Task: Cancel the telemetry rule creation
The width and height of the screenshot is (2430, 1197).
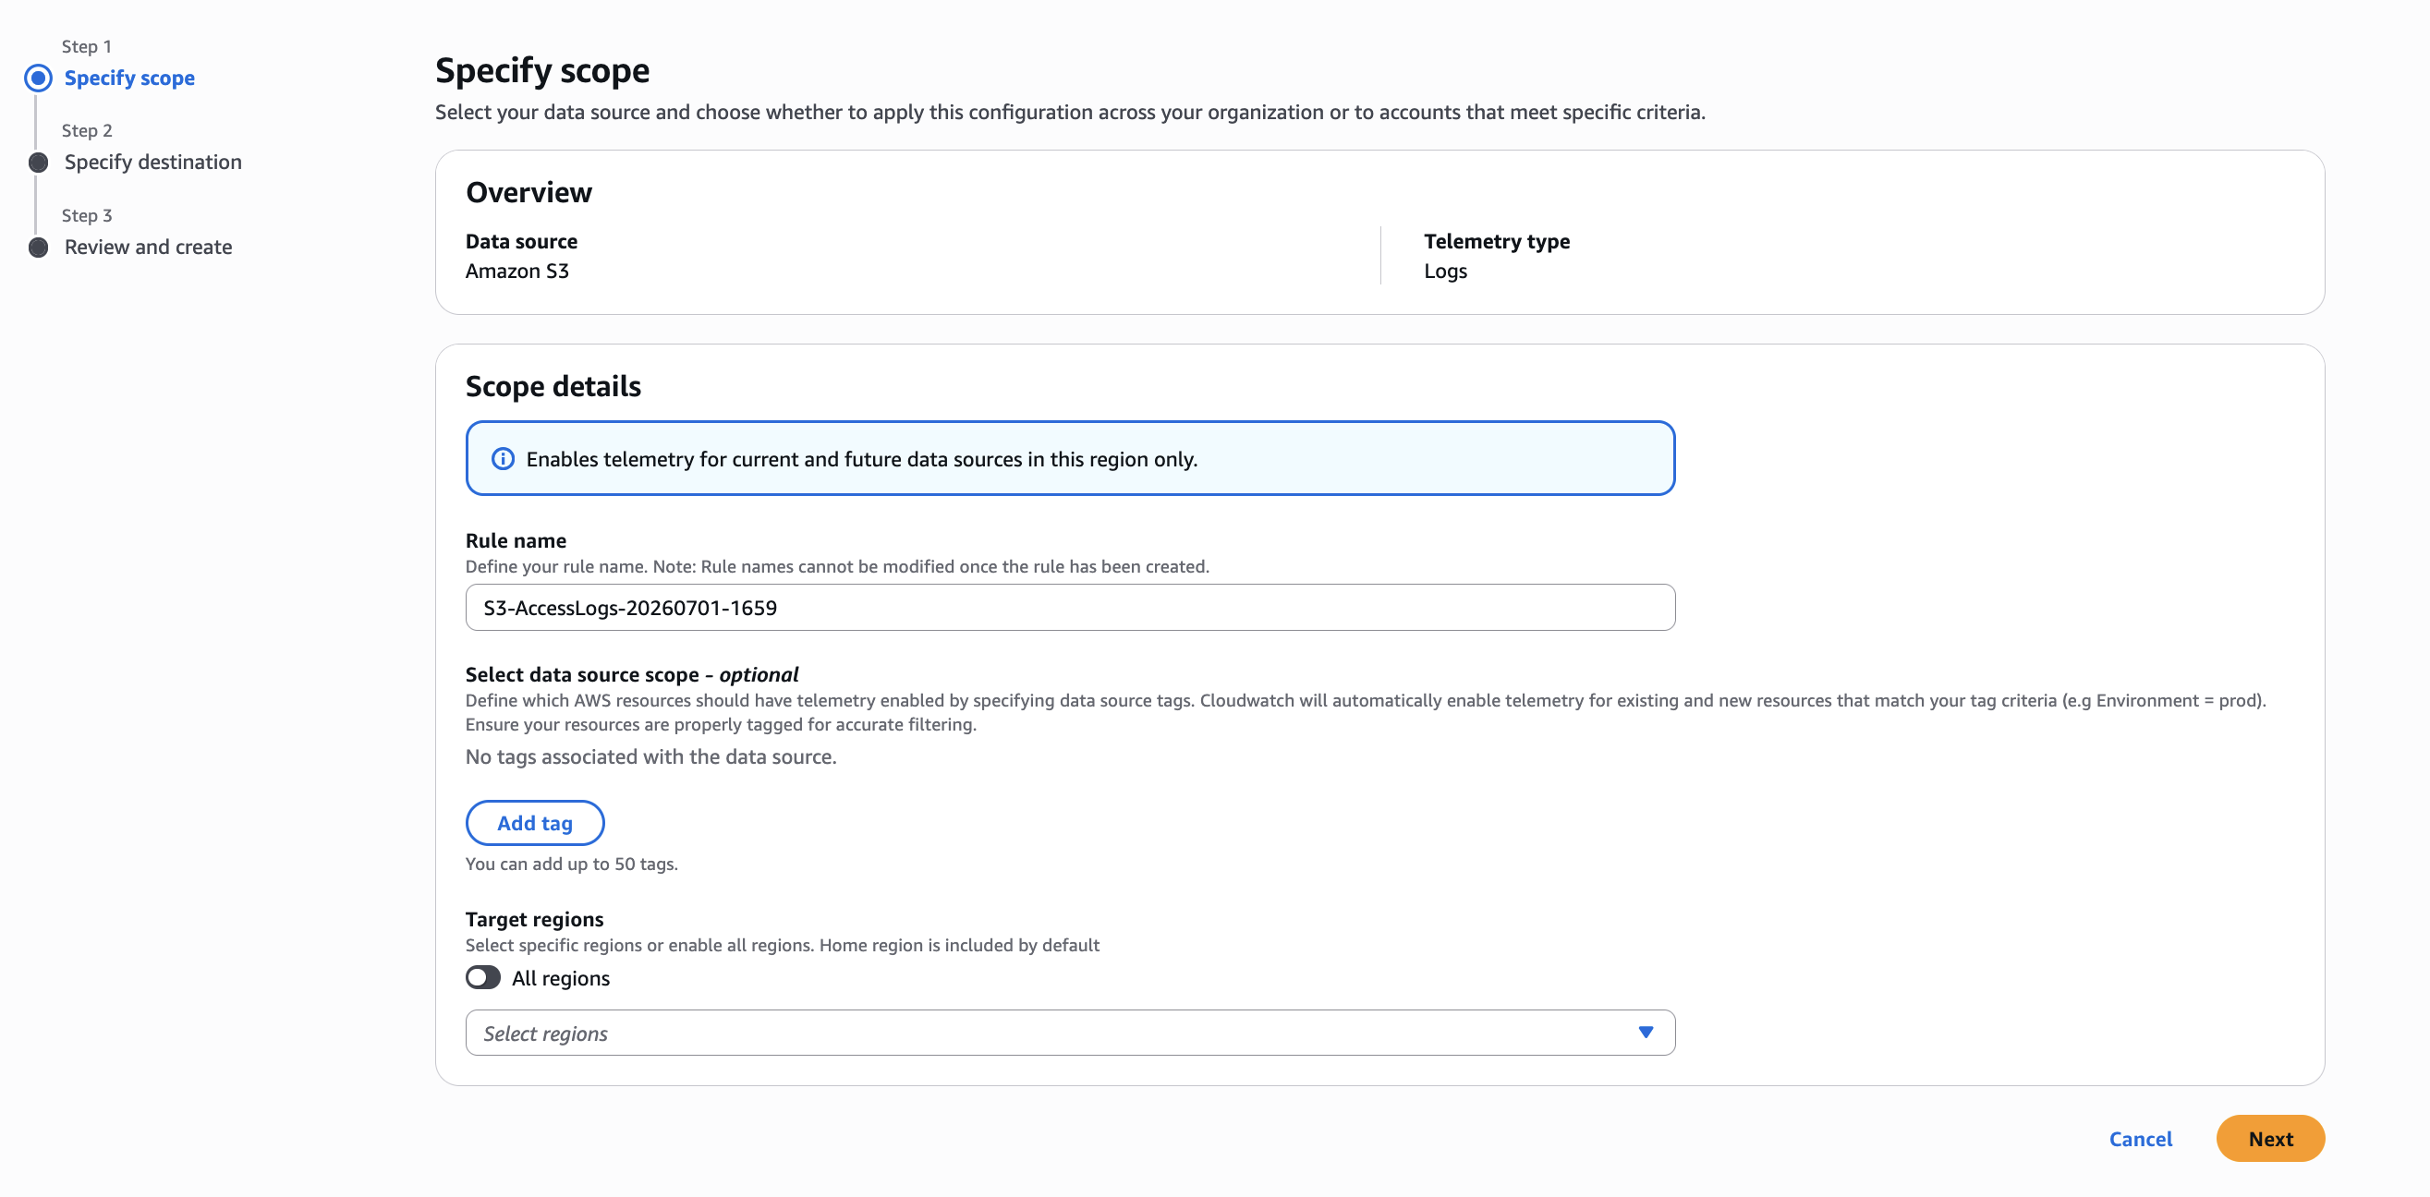Action: point(2141,1139)
